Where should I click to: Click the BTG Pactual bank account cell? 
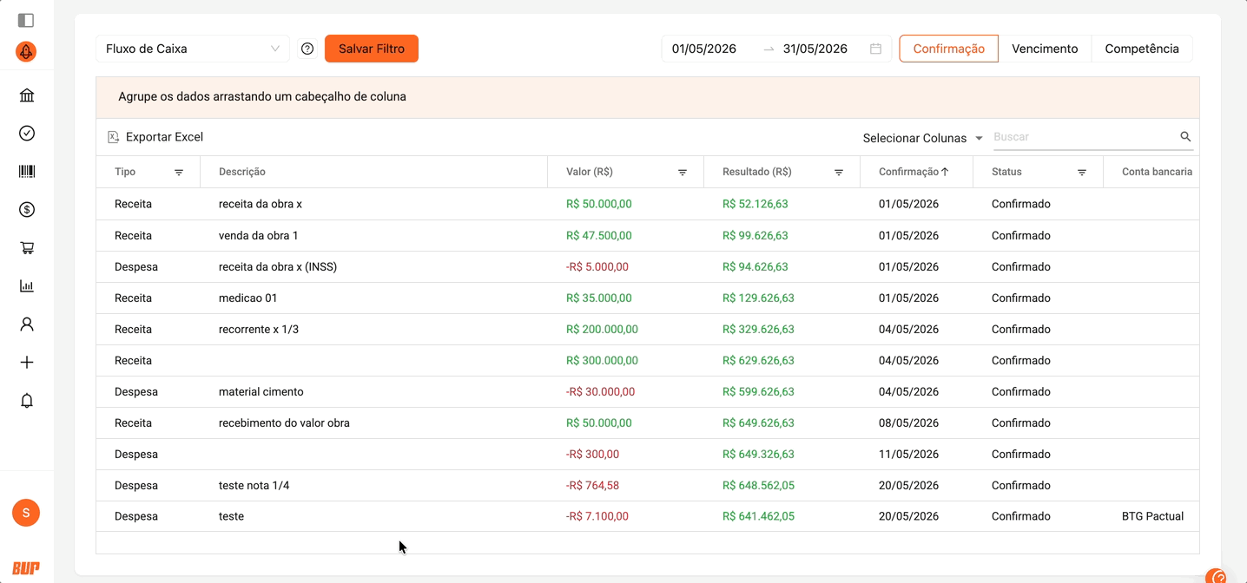(1152, 516)
